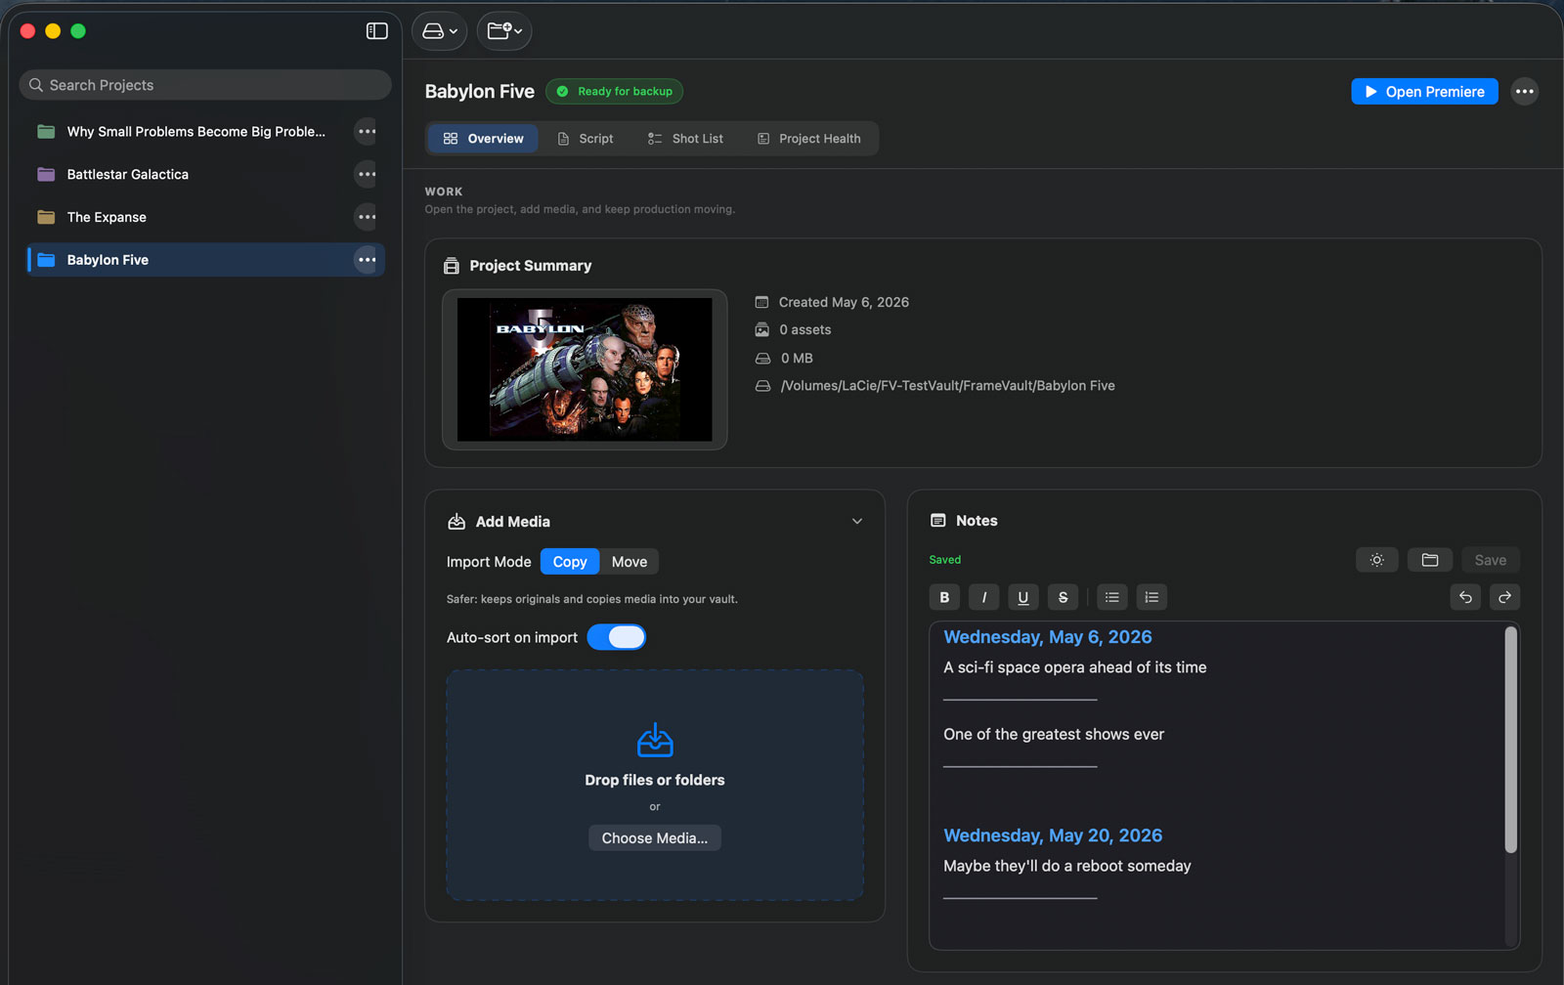Select the Why Small Problems Become Big project
Screen dimensions: 1564x985
(195, 131)
